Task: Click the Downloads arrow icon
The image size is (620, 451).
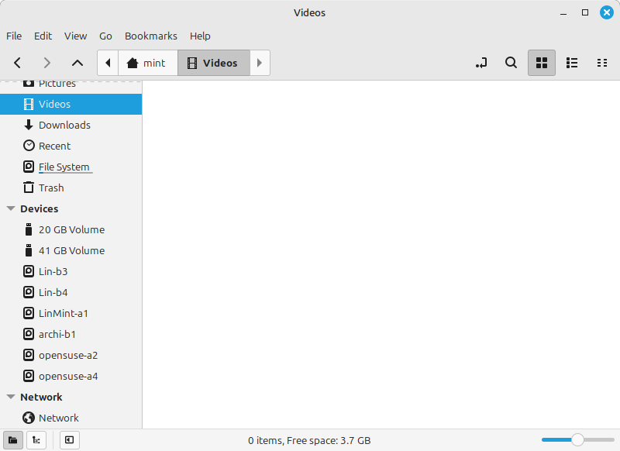Action: (29, 125)
